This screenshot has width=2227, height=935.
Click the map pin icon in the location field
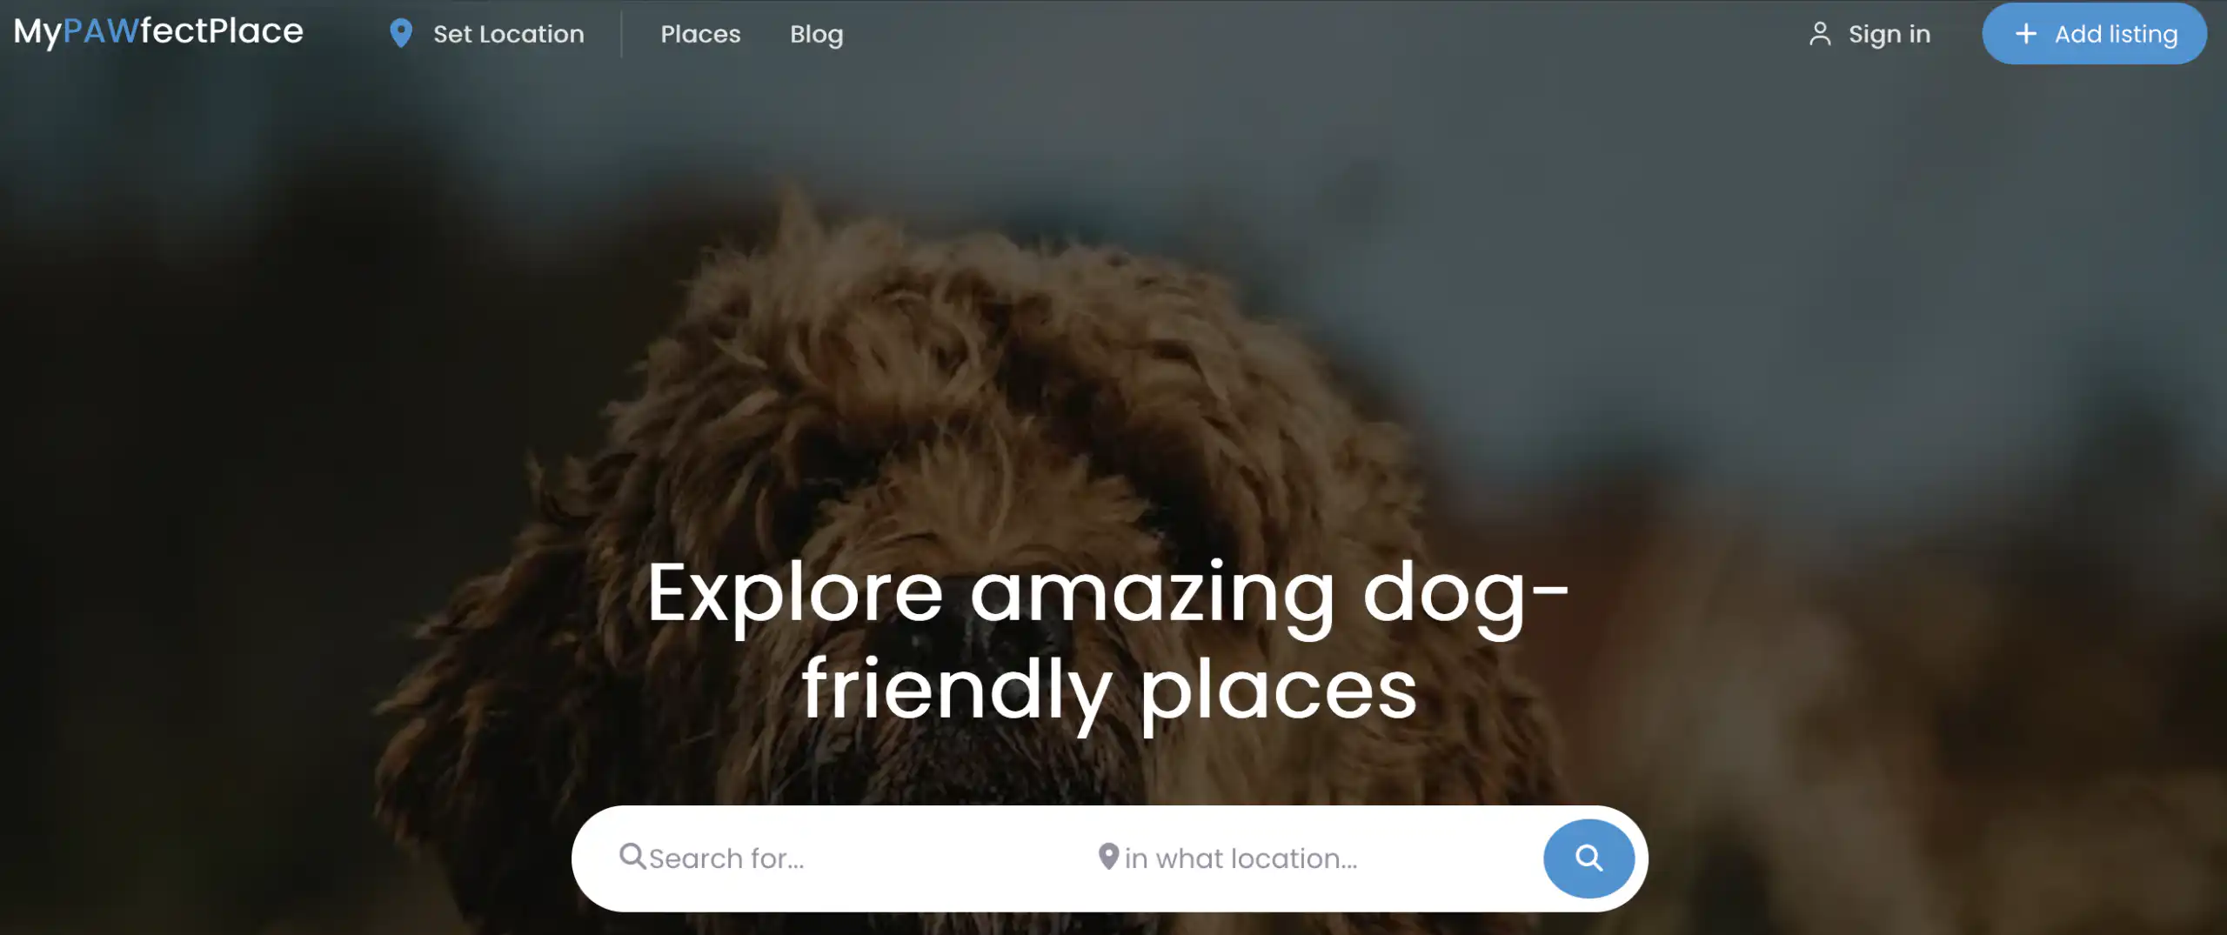click(1107, 856)
